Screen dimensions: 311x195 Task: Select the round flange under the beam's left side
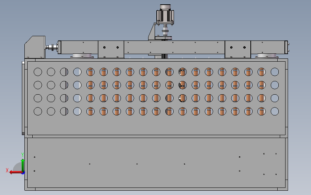pyautogui.click(x=82, y=56)
